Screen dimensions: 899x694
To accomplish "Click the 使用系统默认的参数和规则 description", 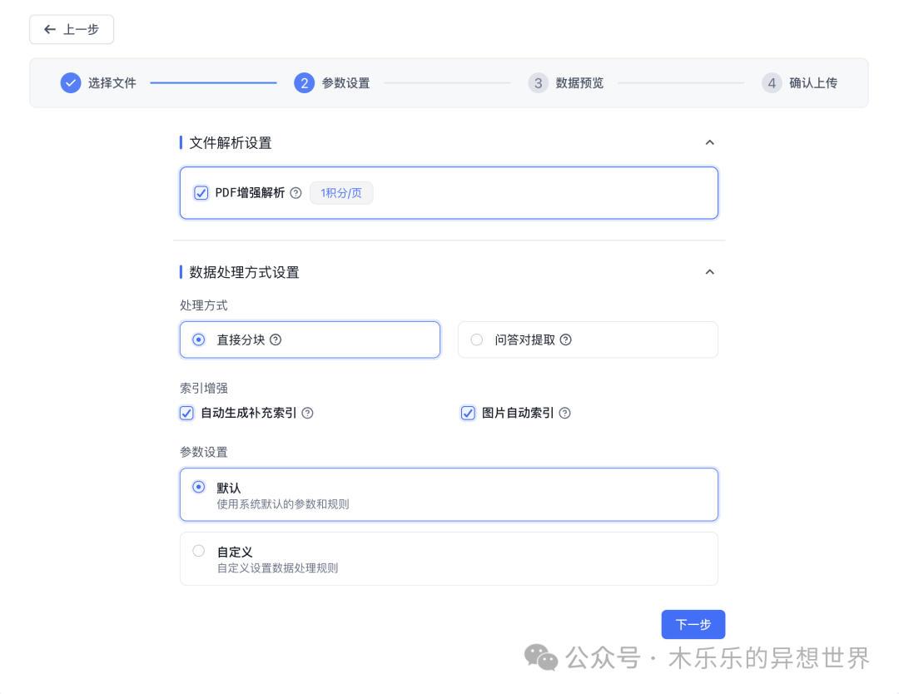I will pyautogui.click(x=283, y=504).
